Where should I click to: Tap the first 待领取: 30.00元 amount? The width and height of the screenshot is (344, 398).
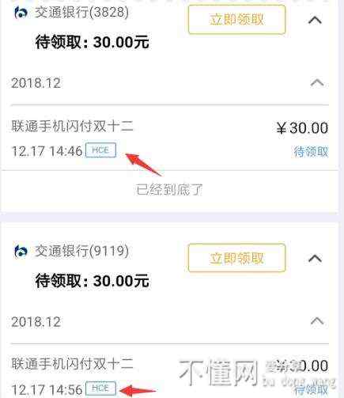[x=93, y=42]
